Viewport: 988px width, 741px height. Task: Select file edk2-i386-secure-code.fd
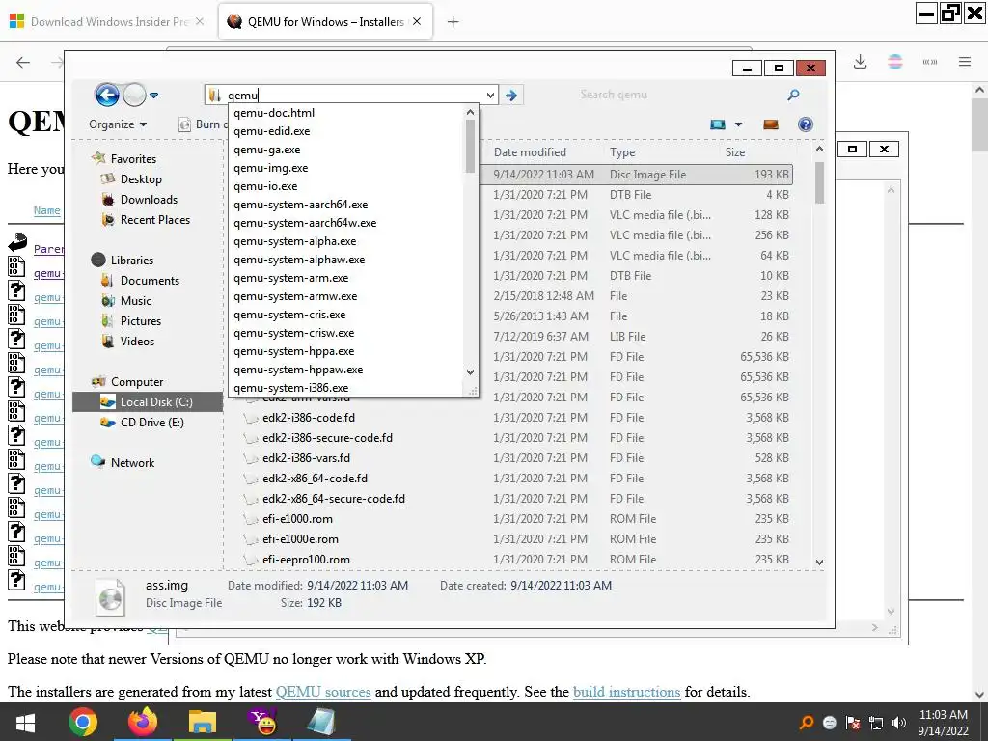tap(328, 438)
